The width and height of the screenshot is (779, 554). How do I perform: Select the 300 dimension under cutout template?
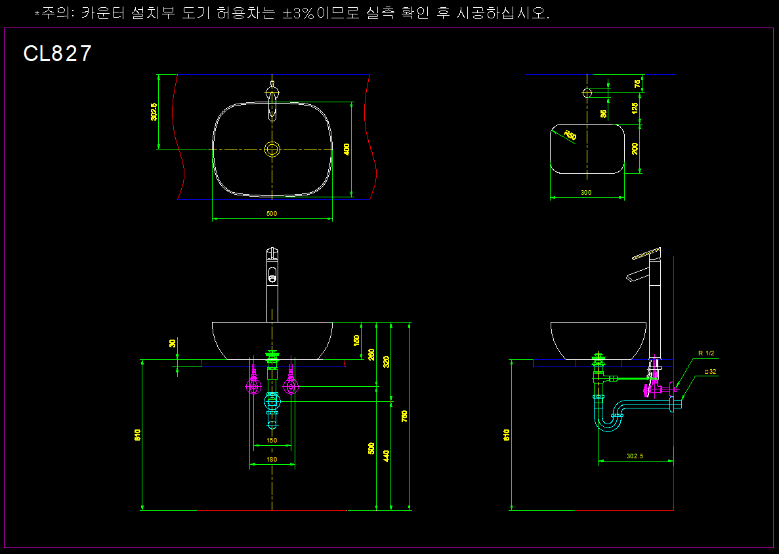click(586, 193)
